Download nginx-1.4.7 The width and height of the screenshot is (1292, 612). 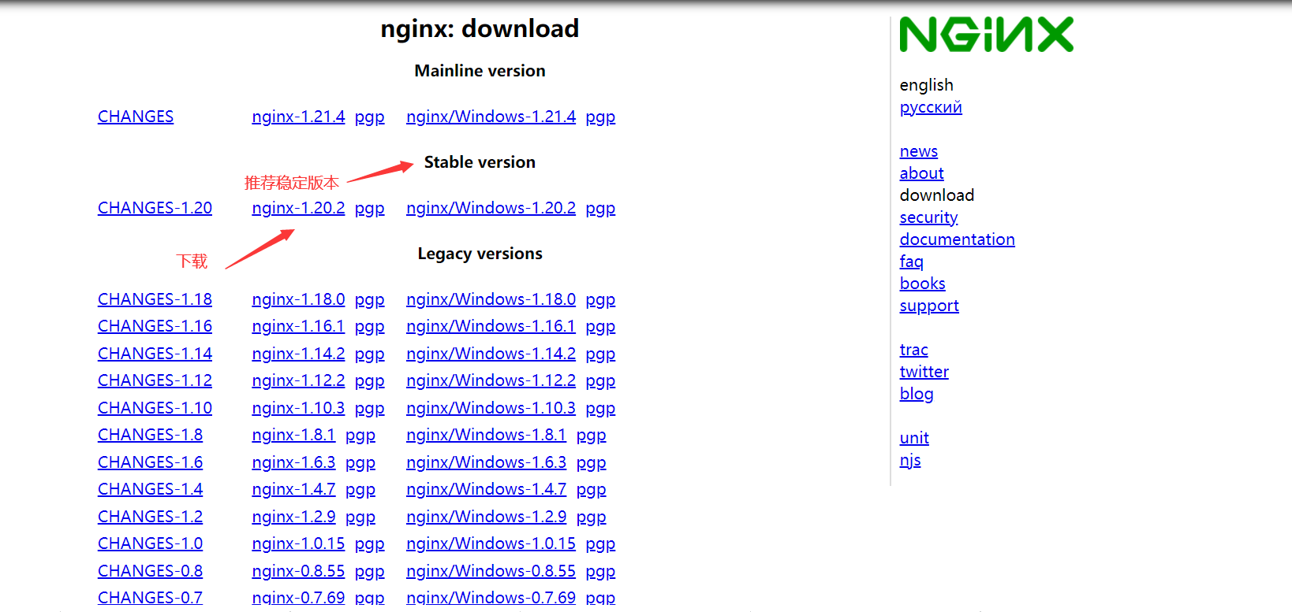click(293, 489)
